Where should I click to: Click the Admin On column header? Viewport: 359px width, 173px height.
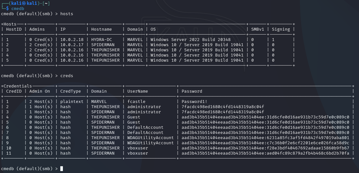[39, 91]
